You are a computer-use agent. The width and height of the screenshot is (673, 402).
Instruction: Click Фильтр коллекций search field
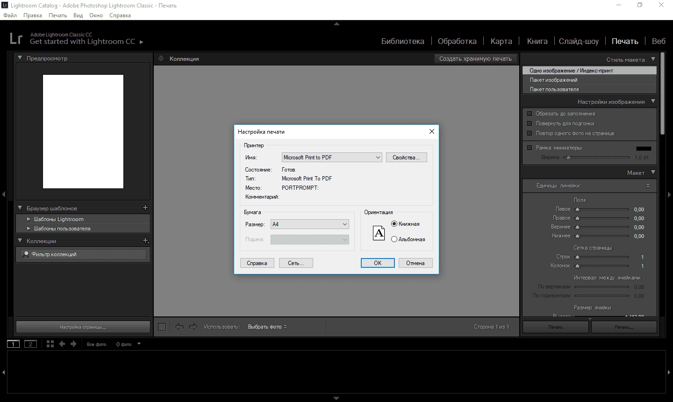84,254
